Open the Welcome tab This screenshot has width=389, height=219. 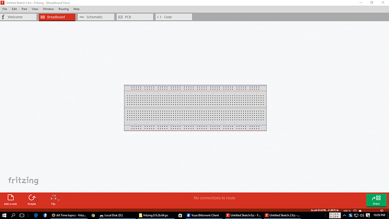19,17
